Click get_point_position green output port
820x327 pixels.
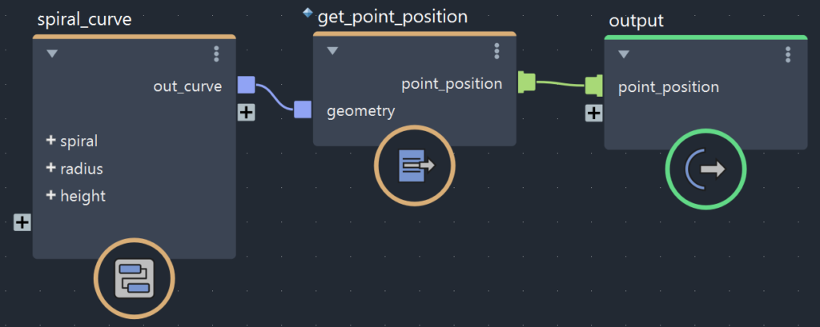click(527, 82)
